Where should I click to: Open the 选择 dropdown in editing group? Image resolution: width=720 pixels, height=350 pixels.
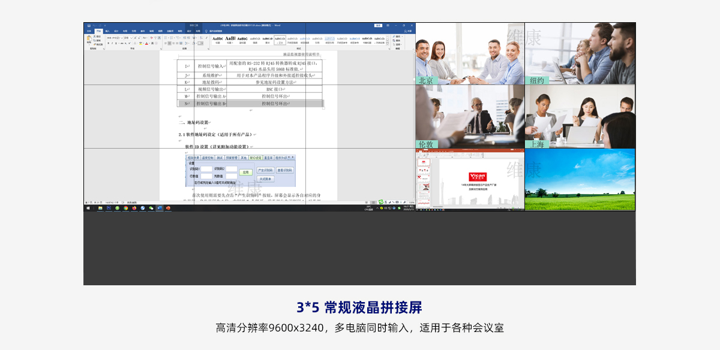(397, 44)
